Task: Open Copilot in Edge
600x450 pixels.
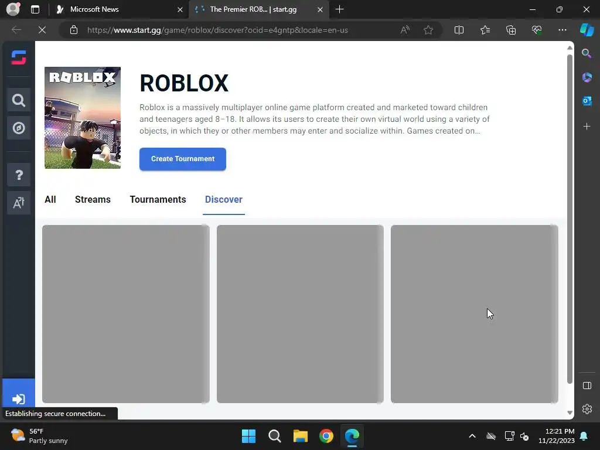Action: pyautogui.click(x=587, y=30)
